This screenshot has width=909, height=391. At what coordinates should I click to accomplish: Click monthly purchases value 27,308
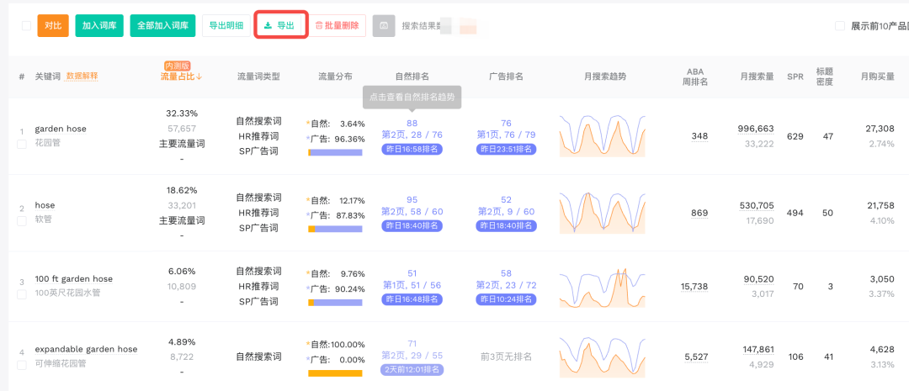[880, 129]
